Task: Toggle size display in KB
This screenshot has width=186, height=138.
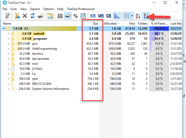Action: coord(93,16)
